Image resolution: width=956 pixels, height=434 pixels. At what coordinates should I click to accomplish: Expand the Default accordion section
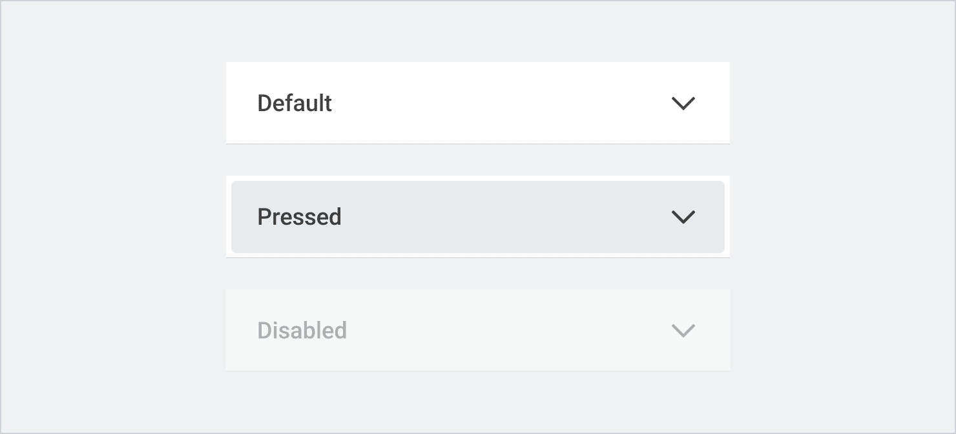tap(478, 103)
